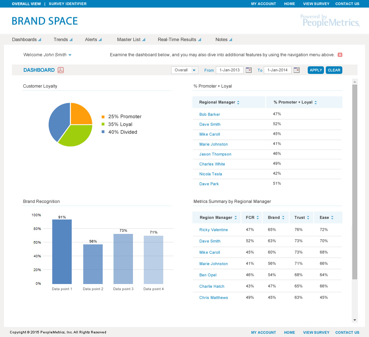This screenshot has height=337, width=369.
Task: Open Ben Opel's metrics
Action: [x=208, y=275]
